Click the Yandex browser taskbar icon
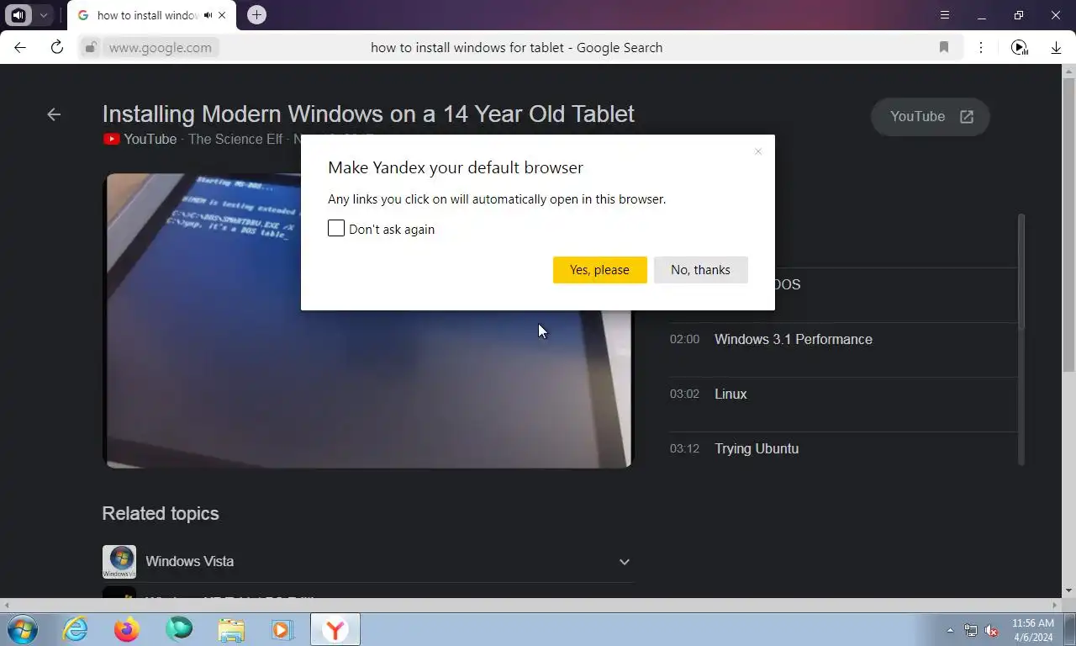 coord(335,629)
